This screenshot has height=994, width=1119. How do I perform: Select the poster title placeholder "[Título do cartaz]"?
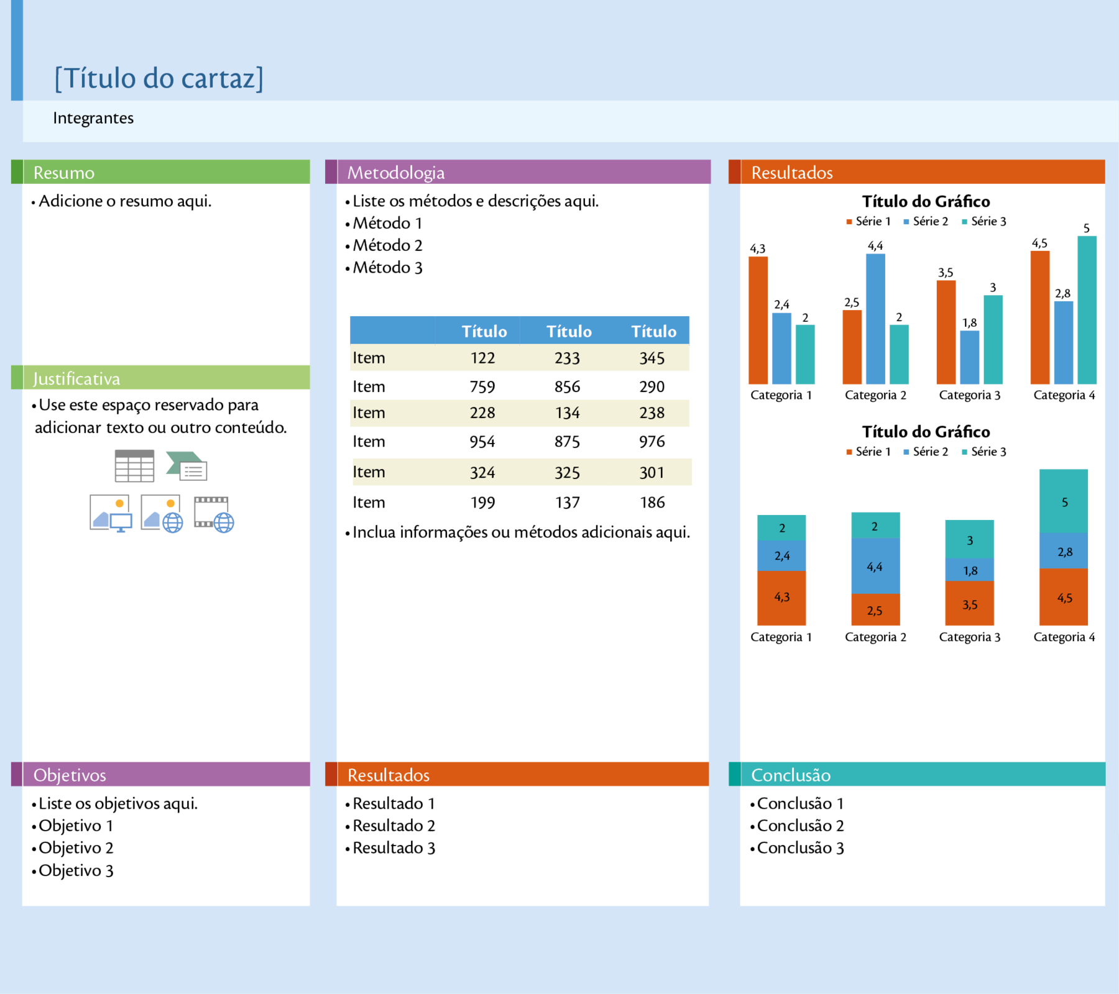point(159,78)
